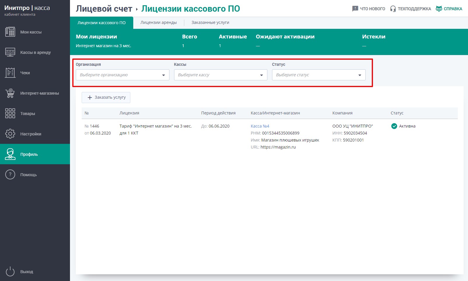This screenshot has height=281, width=468.
Task: Click the Лицензии кассового ПО page title
Action: pos(191,9)
